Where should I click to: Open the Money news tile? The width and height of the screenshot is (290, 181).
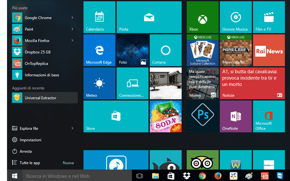point(202,83)
